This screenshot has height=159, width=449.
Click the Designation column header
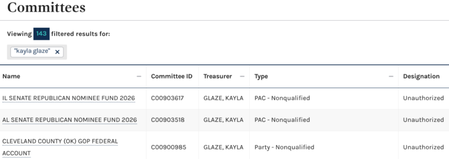pyautogui.click(x=421, y=76)
